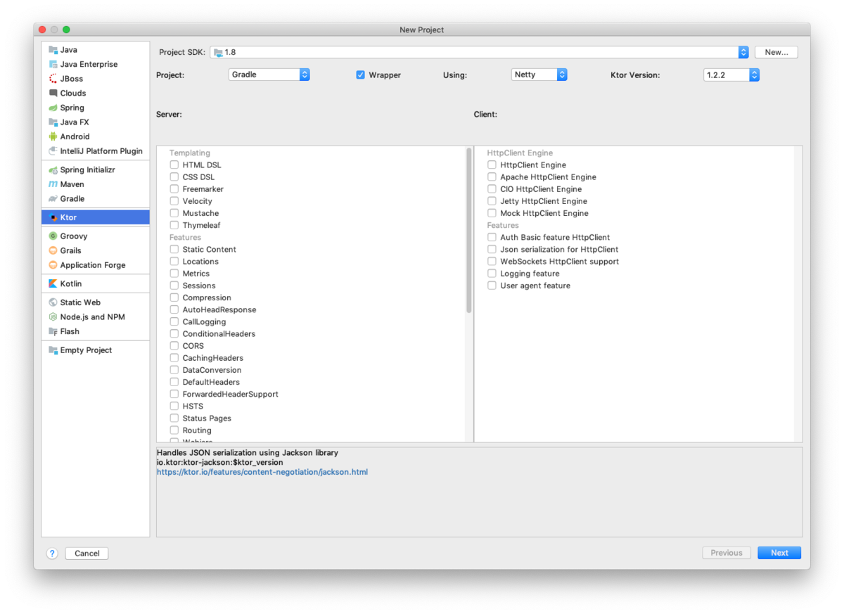Screen dimensions: 844x614
Task: Open the Using Netty engine dropdown
Action: [539, 75]
